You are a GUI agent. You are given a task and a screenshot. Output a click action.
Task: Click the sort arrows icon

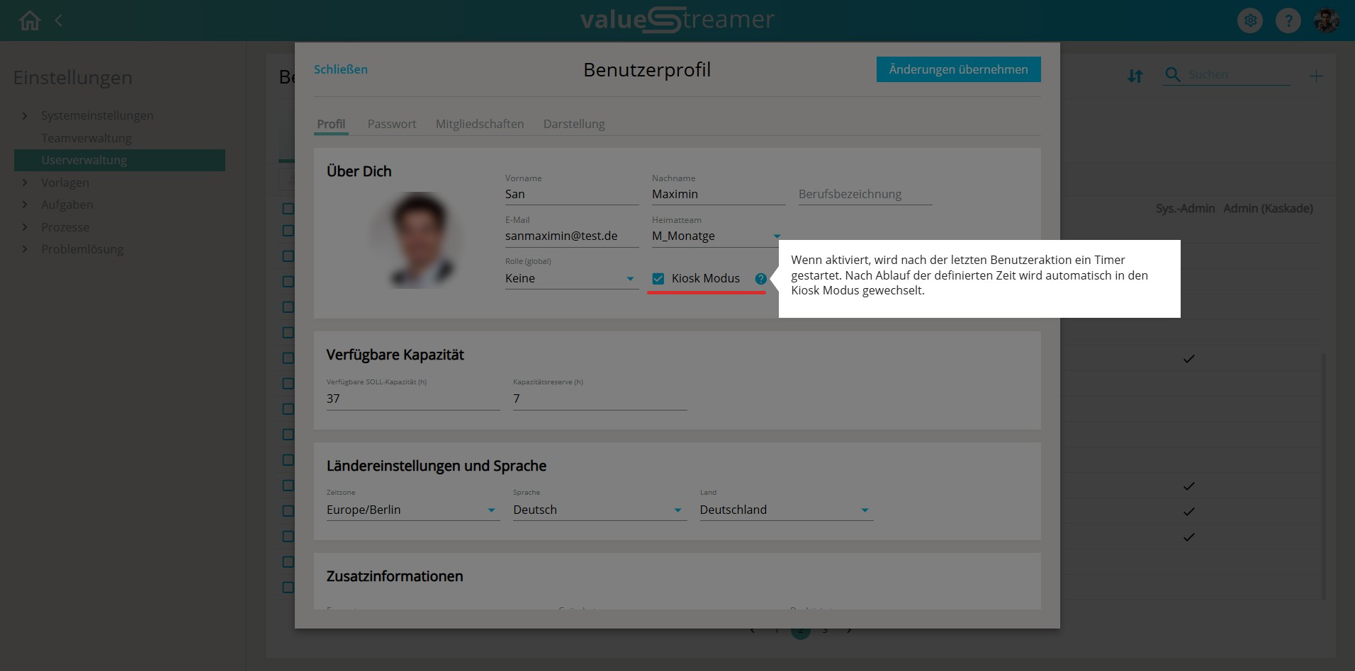(1135, 76)
